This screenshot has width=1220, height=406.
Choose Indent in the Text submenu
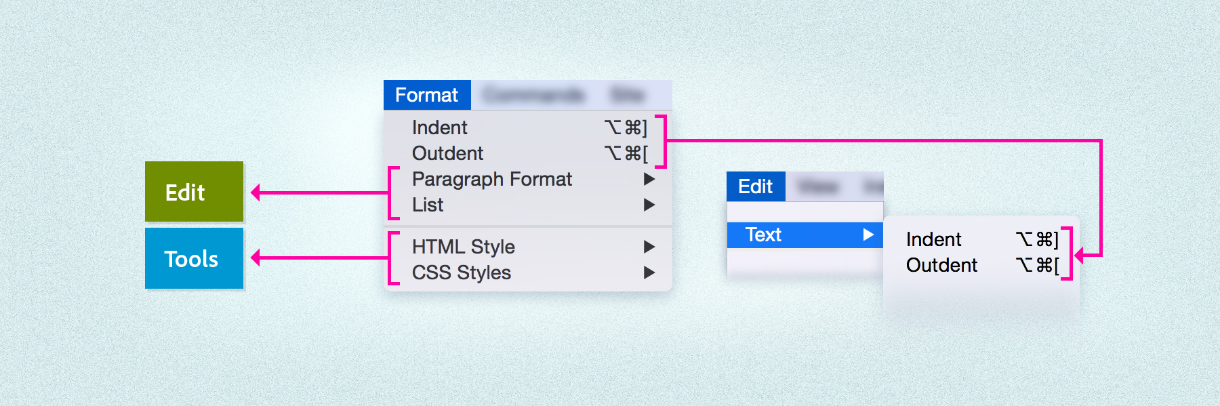933,239
